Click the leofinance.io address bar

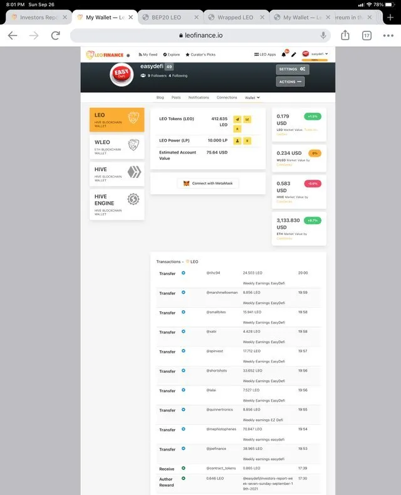point(200,35)
